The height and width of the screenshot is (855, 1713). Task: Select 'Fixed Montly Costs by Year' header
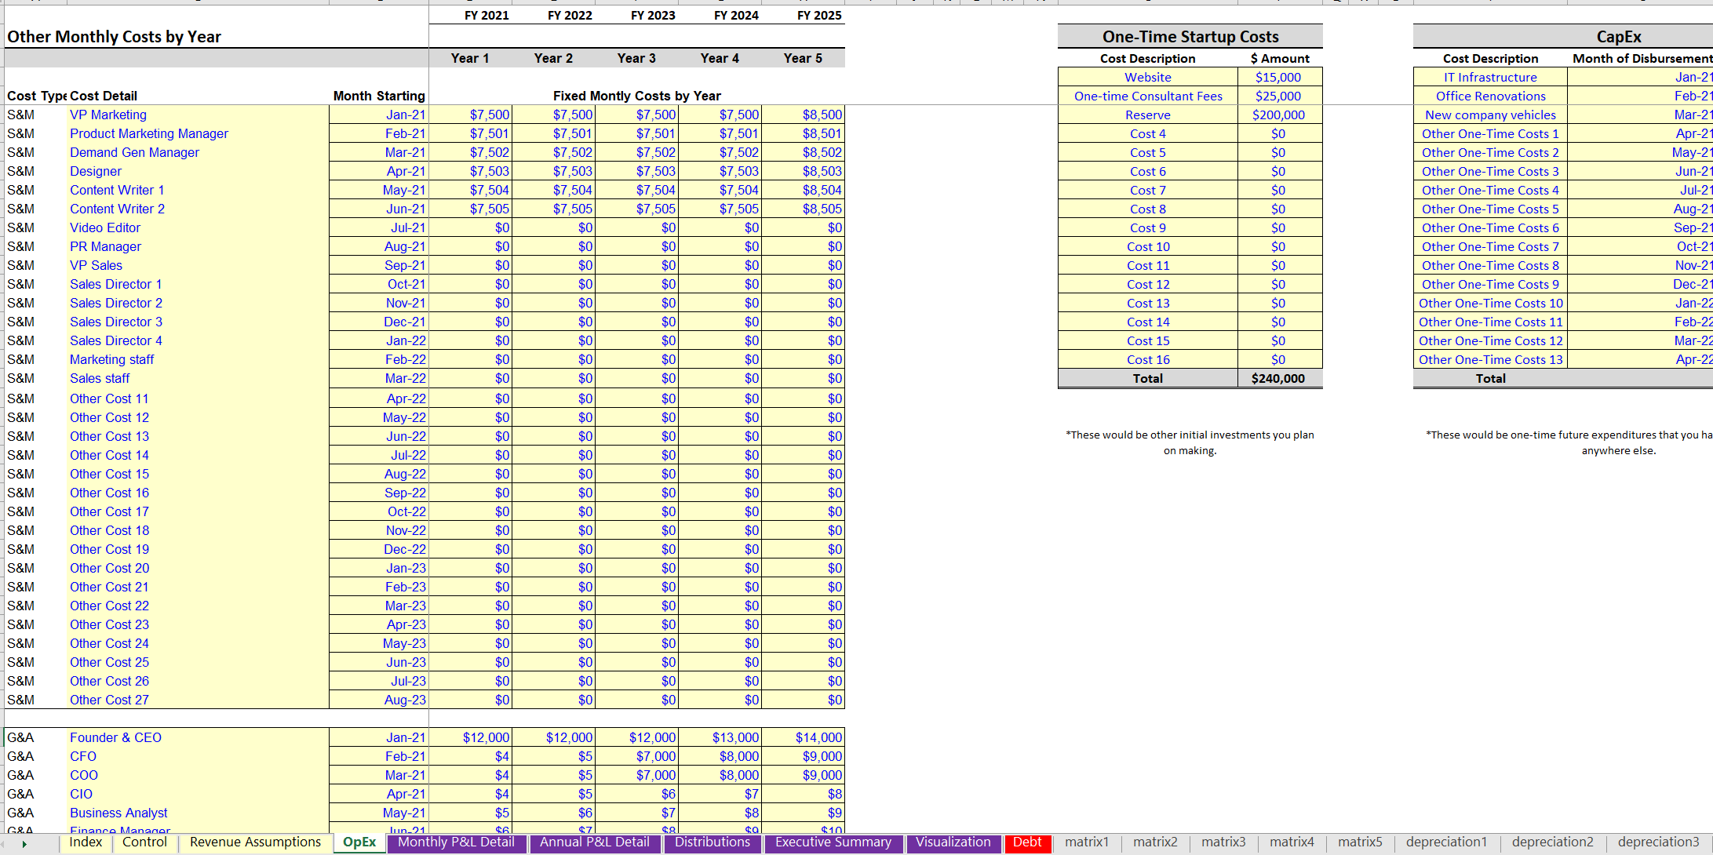pos(636,96)
